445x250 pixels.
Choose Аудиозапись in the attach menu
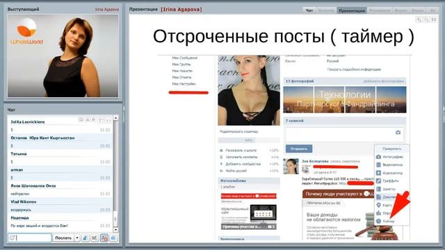(392, 173)
